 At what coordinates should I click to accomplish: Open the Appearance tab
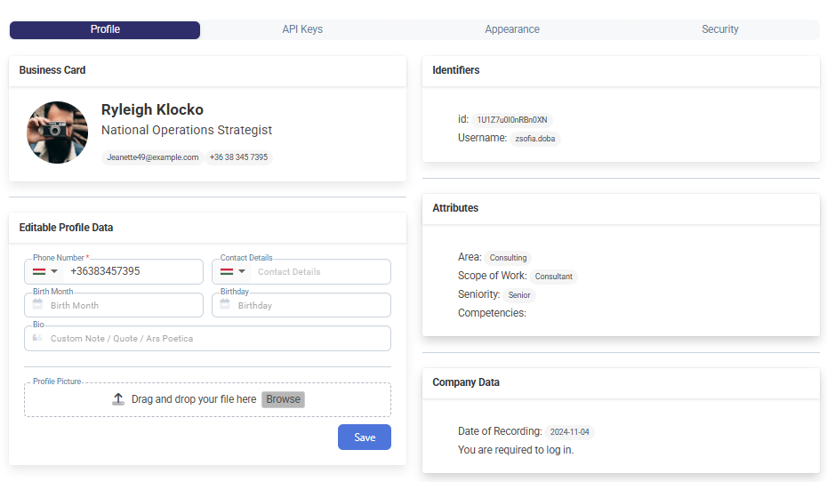coord(512,29)
